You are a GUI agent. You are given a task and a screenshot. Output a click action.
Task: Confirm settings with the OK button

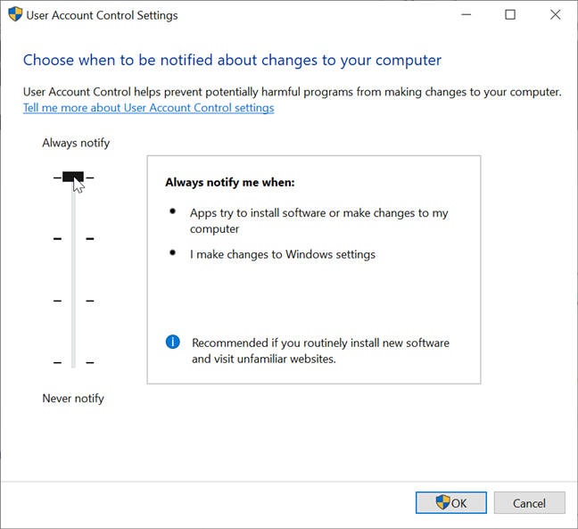click(450, 502)
